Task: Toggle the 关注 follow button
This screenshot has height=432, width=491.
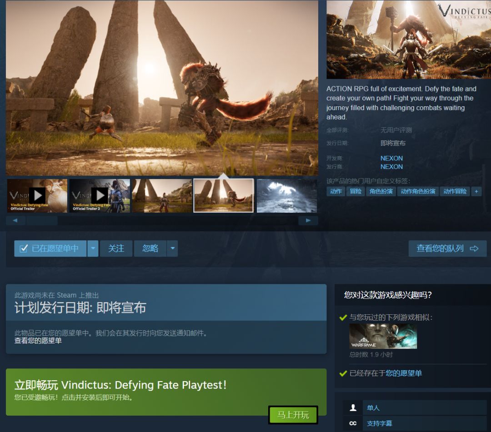Action: tap(116, 248)
